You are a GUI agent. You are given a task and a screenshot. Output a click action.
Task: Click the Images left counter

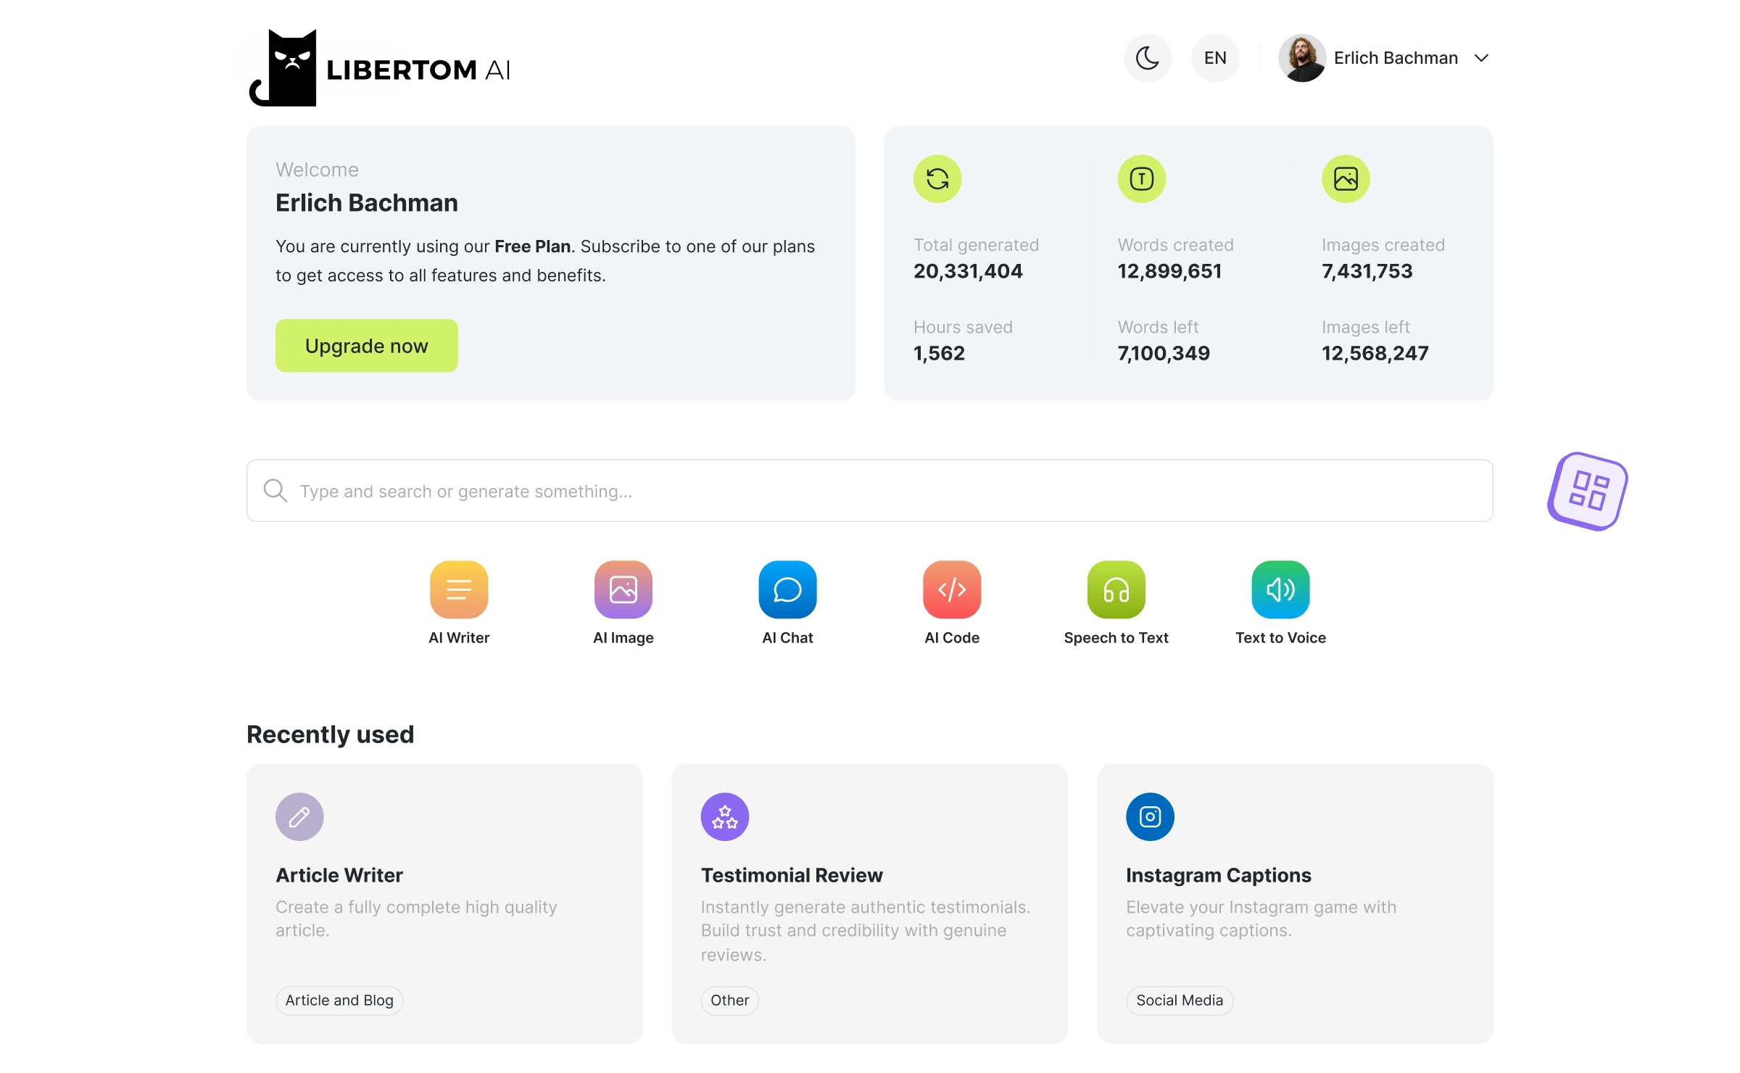point(1375,341)
